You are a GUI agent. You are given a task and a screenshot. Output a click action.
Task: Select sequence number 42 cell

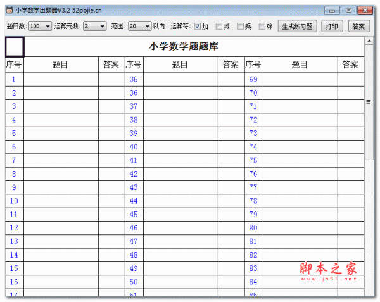coord(134,174)
